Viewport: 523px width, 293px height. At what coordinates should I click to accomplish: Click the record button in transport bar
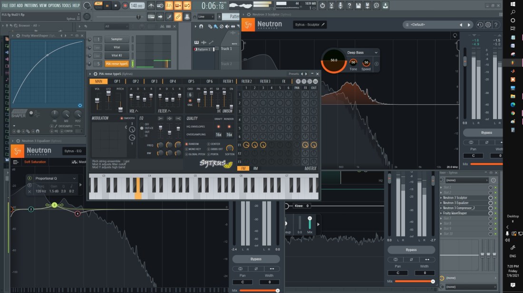(125, 6)
